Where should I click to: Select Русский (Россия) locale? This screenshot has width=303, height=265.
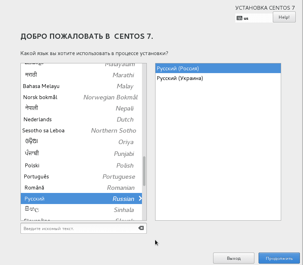[x=218, y=68]
